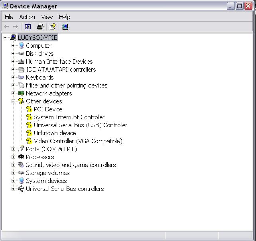
Task: Expand Sound, video and game controllers
Action: pos(14,165)
